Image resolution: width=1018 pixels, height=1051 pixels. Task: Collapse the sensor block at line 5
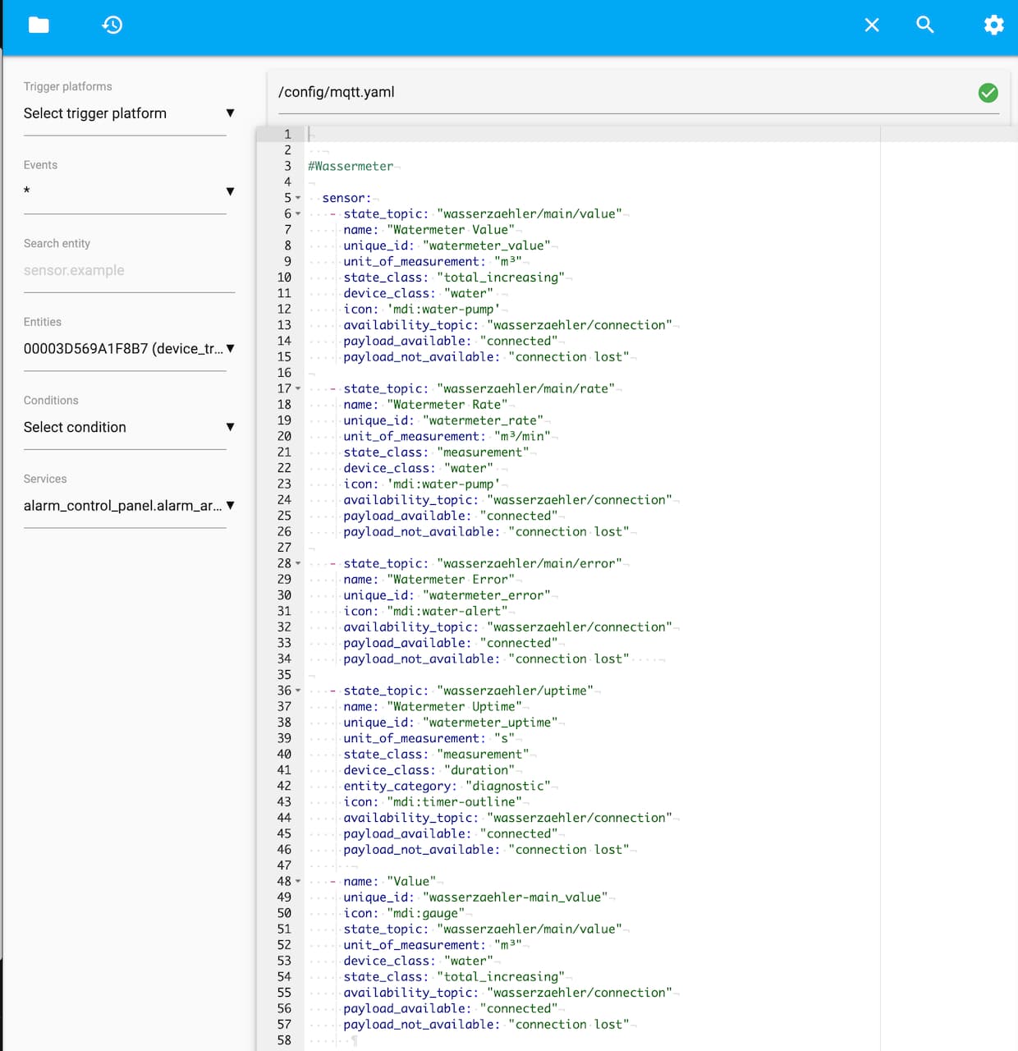(x=298, y=199)
